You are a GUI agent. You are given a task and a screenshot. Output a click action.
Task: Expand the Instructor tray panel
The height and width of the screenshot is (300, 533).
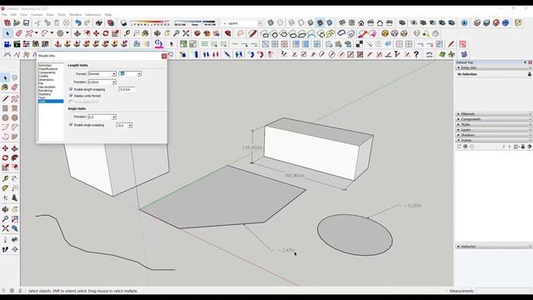pyautogui.click(x=494, y=246)
